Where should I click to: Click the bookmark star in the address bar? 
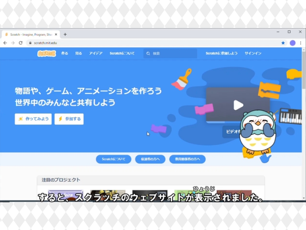[x=283, y=43]
